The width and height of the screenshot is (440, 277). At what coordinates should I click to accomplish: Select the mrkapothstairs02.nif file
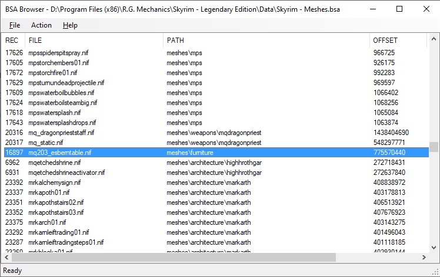(x=56, y=202)
